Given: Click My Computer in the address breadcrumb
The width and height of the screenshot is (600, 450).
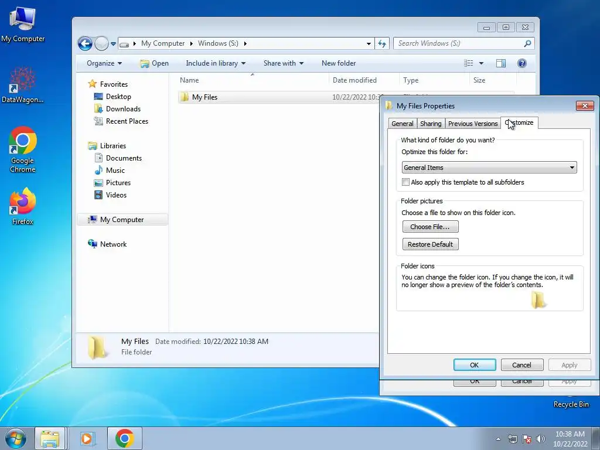Looking at the screenshot, I should point(163,43).
